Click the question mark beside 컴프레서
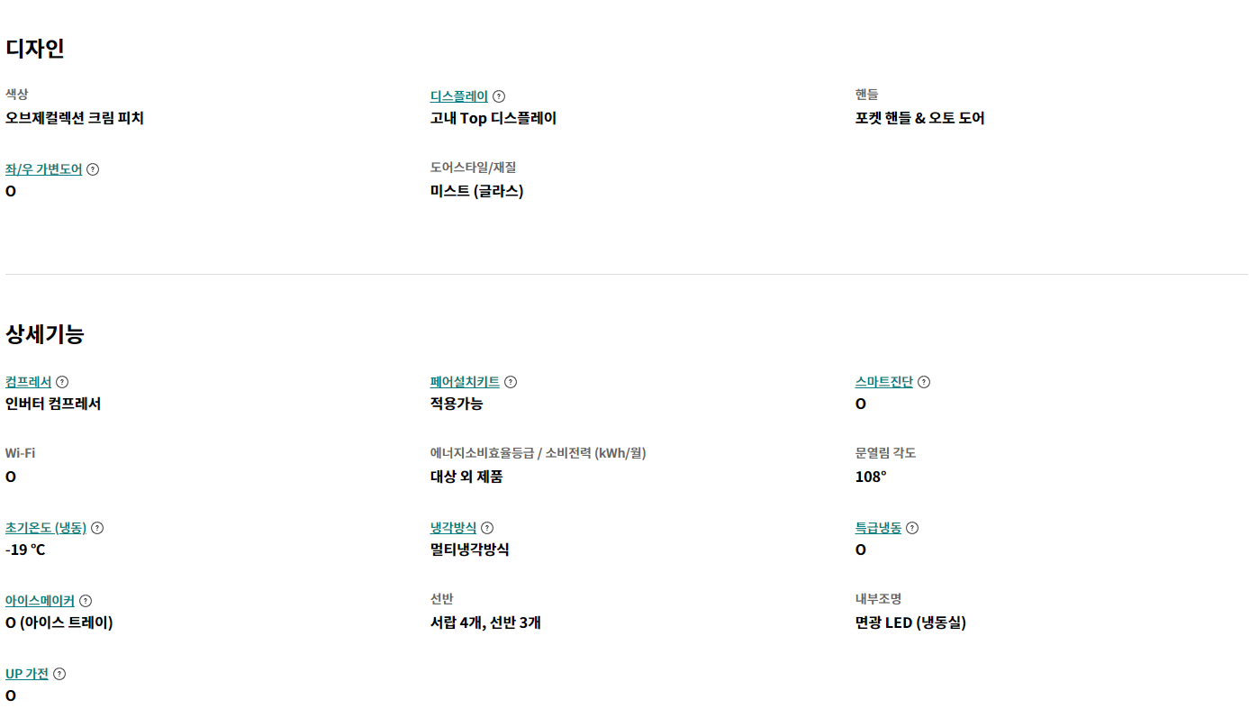Screen dimensions: 1249x718 coord(62,382)
